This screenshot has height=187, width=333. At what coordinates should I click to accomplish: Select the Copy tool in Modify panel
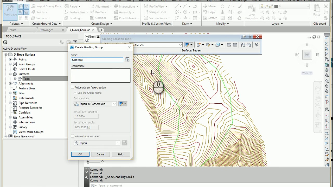pyautogui.click(x=209, y=12)
